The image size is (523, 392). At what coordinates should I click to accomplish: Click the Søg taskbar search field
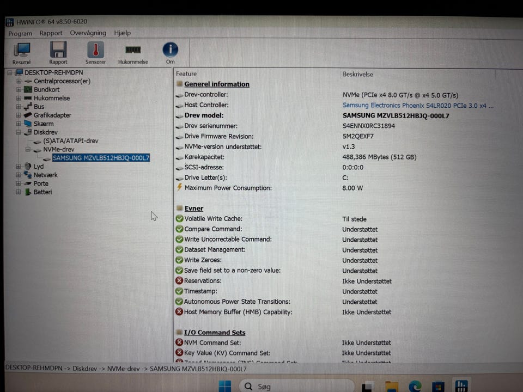click(x=296, y=386)
